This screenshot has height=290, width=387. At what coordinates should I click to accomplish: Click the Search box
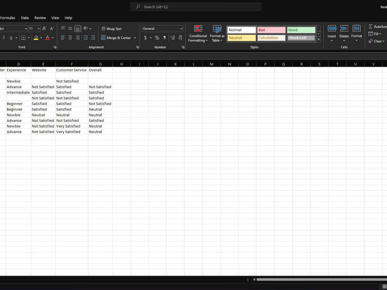point(196,7)
